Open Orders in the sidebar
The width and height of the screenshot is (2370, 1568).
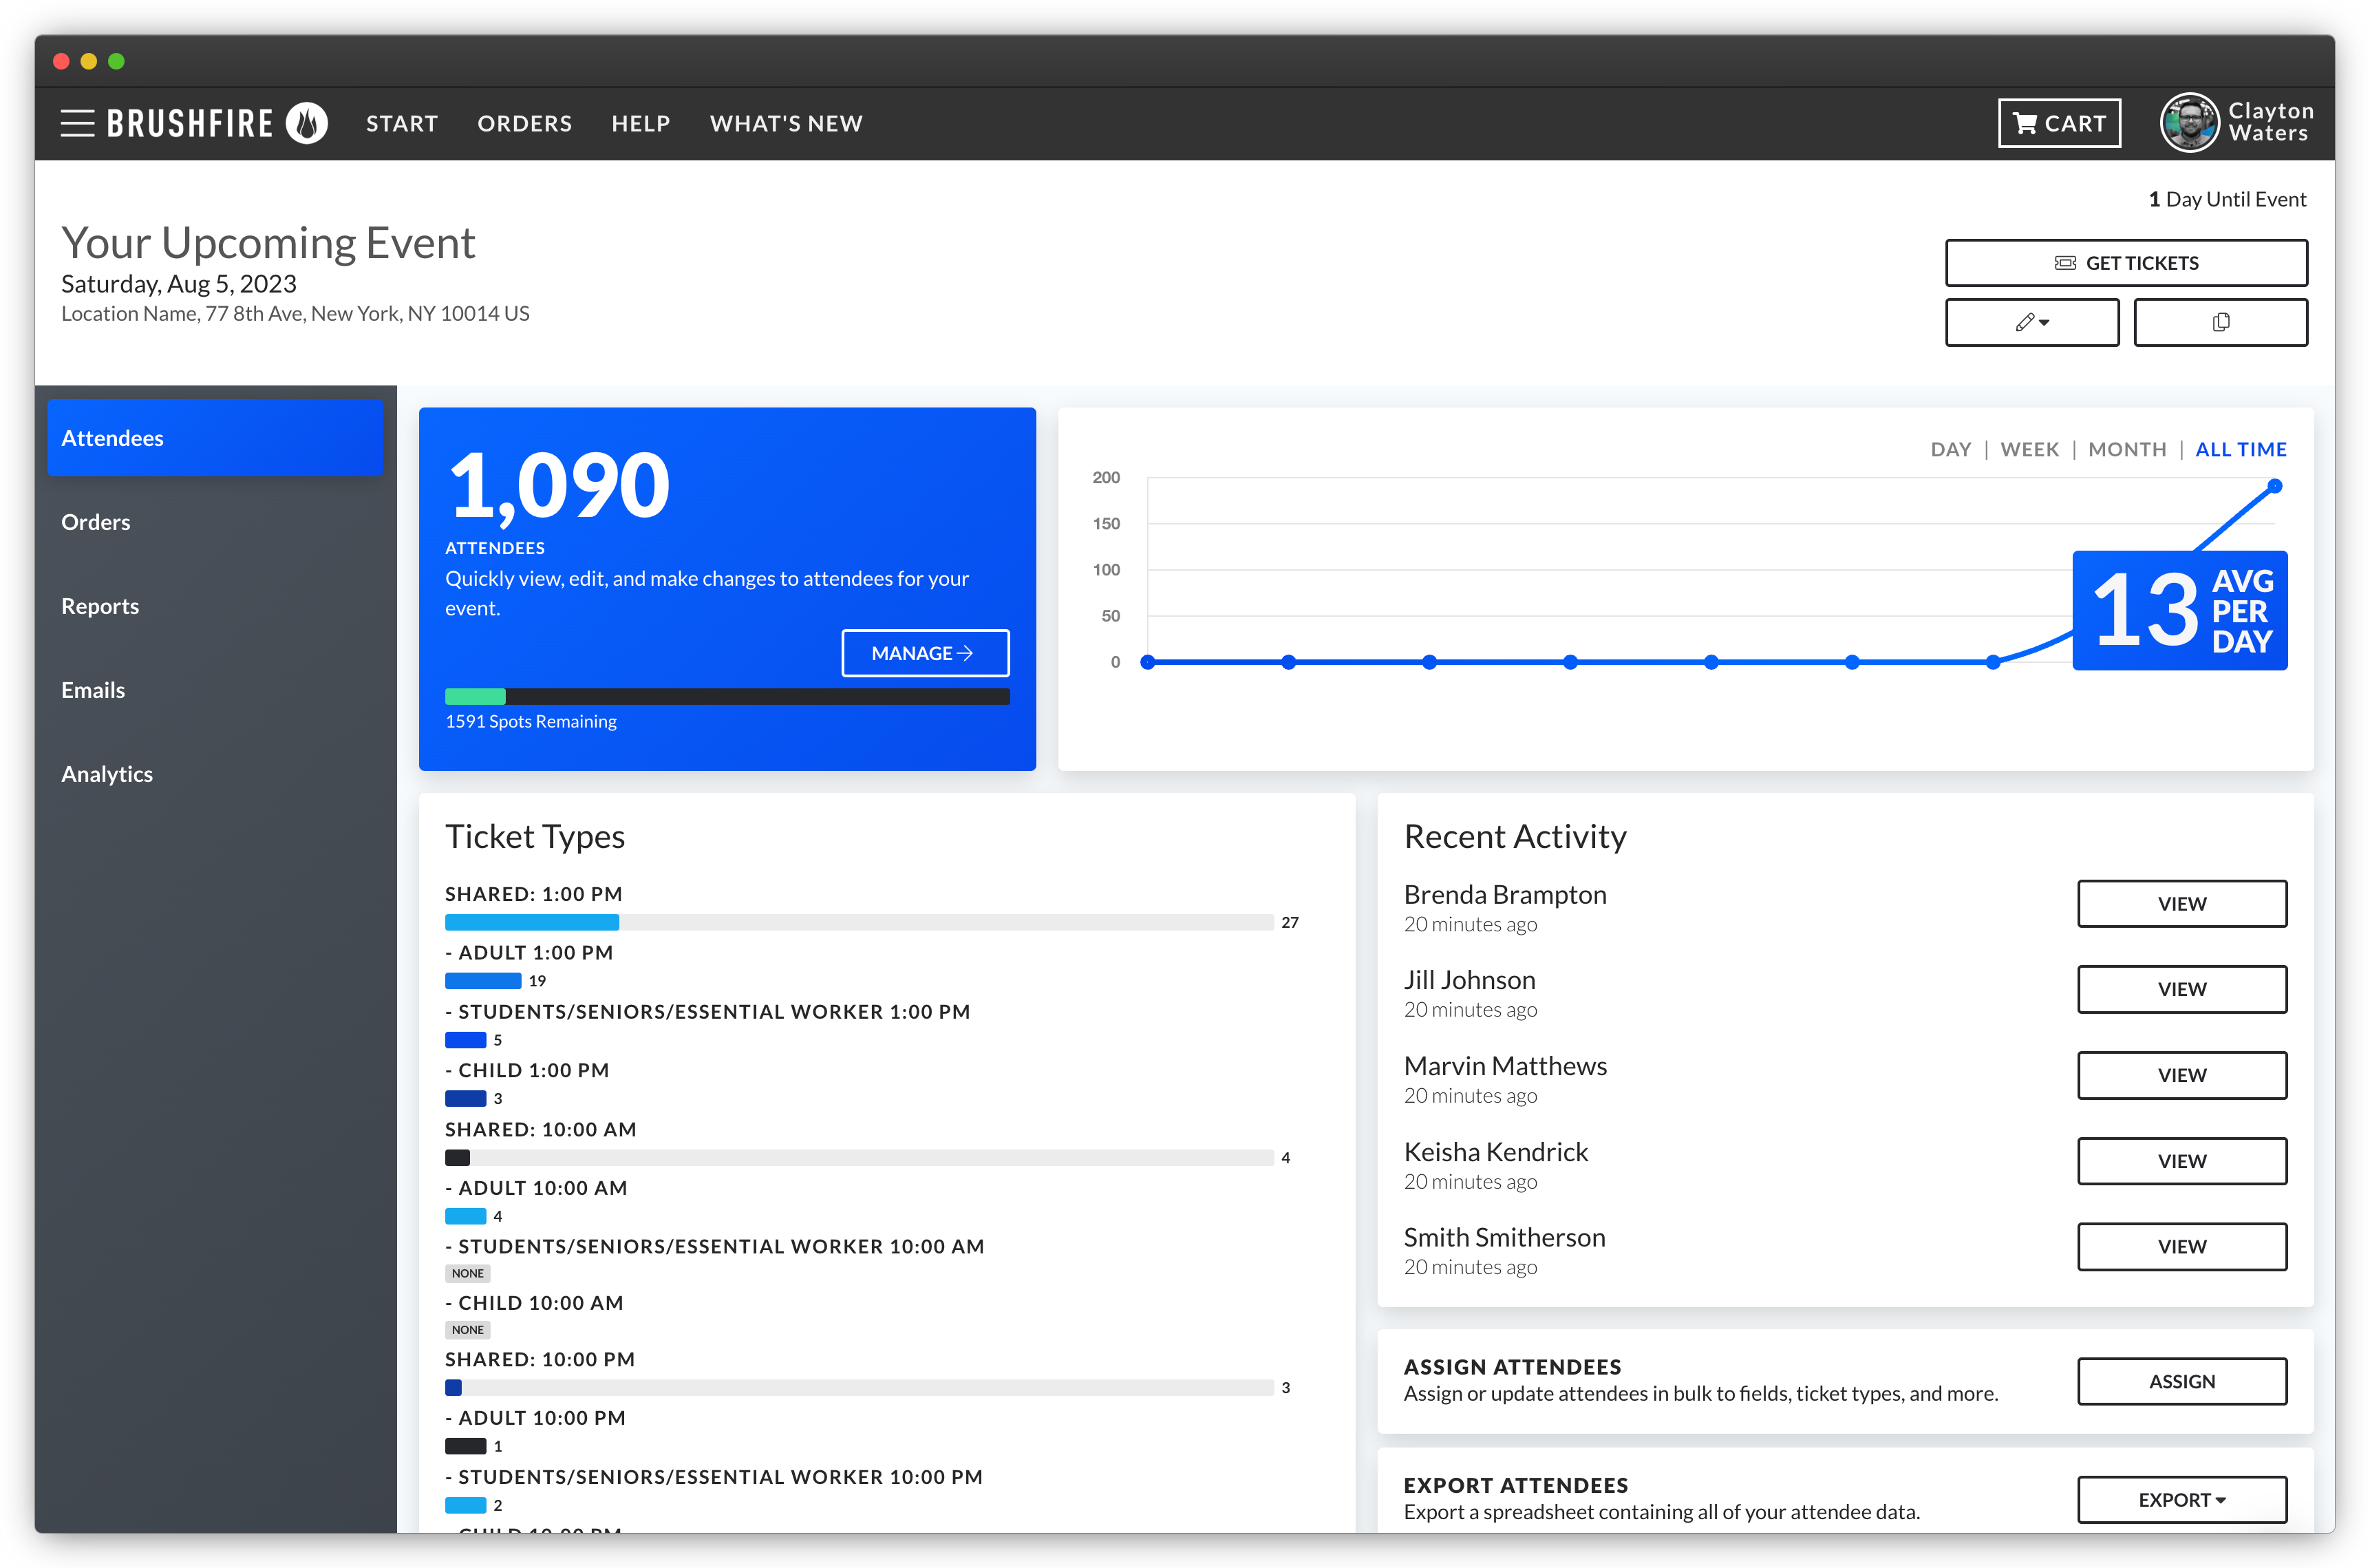coord(96,522)
